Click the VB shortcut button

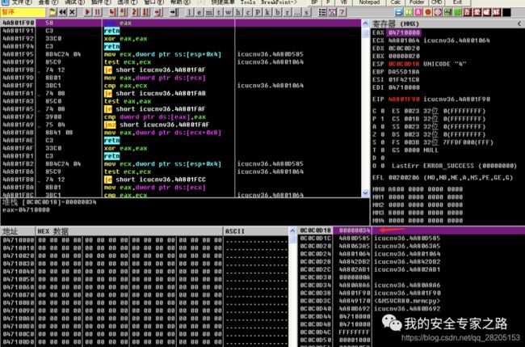[343, 2]
